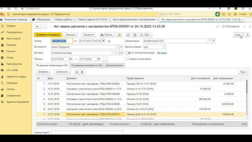Open the calendar for period end 31.10.2023
The image size is (252, 142).
click(99, 59)
